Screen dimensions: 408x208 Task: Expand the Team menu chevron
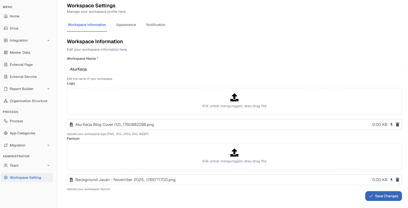(48, 165)
